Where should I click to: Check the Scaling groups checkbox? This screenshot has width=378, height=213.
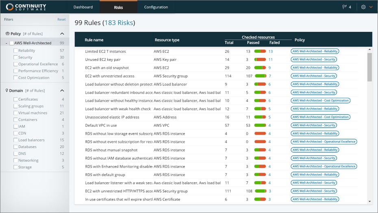tap(15, 106)
